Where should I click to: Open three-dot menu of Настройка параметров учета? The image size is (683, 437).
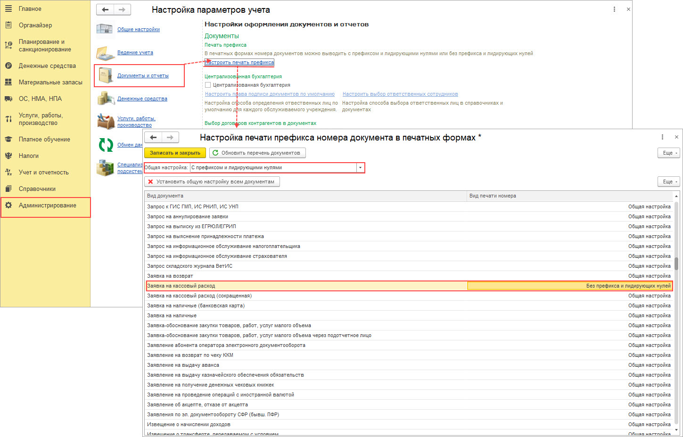tap(614, 9)
